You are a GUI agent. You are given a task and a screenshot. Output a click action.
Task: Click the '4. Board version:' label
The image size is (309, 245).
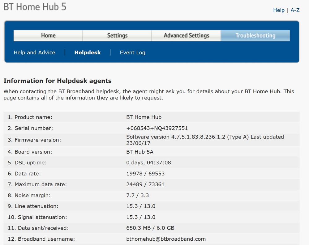coord(30,152)
